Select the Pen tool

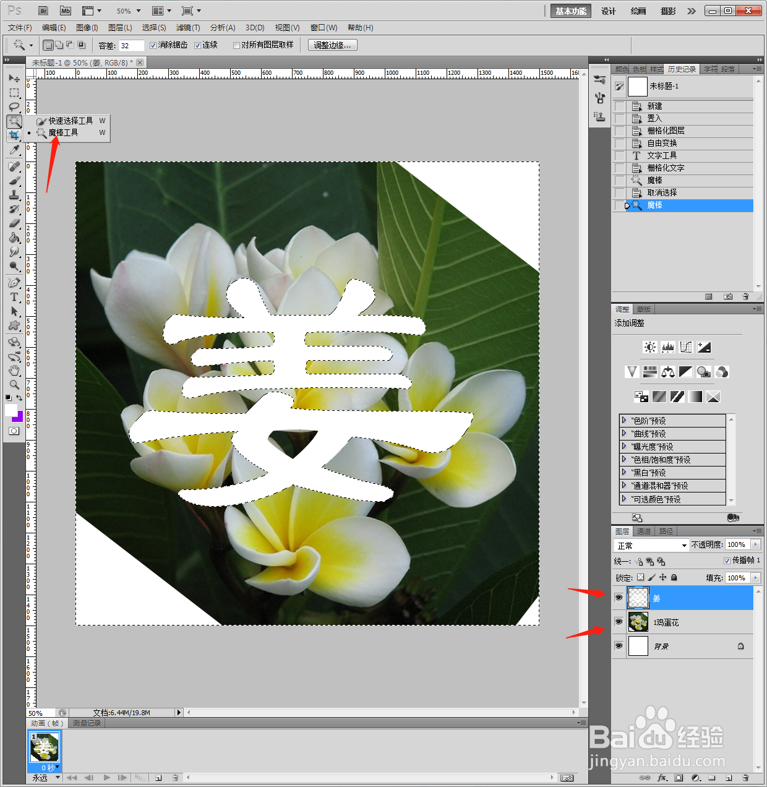click(x=14, y=283)
